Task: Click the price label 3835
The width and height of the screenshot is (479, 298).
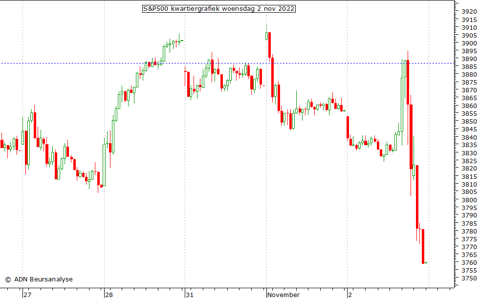Action: pyautogui.click(x=469, y=145)
